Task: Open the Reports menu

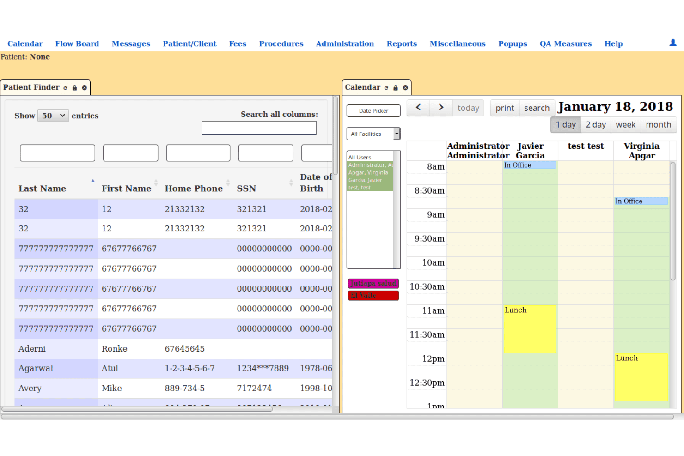Action: click(x=402, y=43)
